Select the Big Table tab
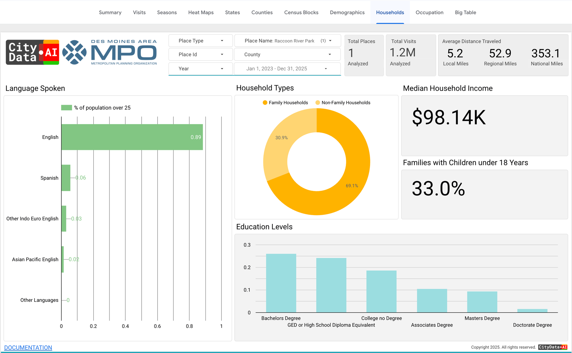This screenshot has height=353, width=572. (x=465, y=13)
